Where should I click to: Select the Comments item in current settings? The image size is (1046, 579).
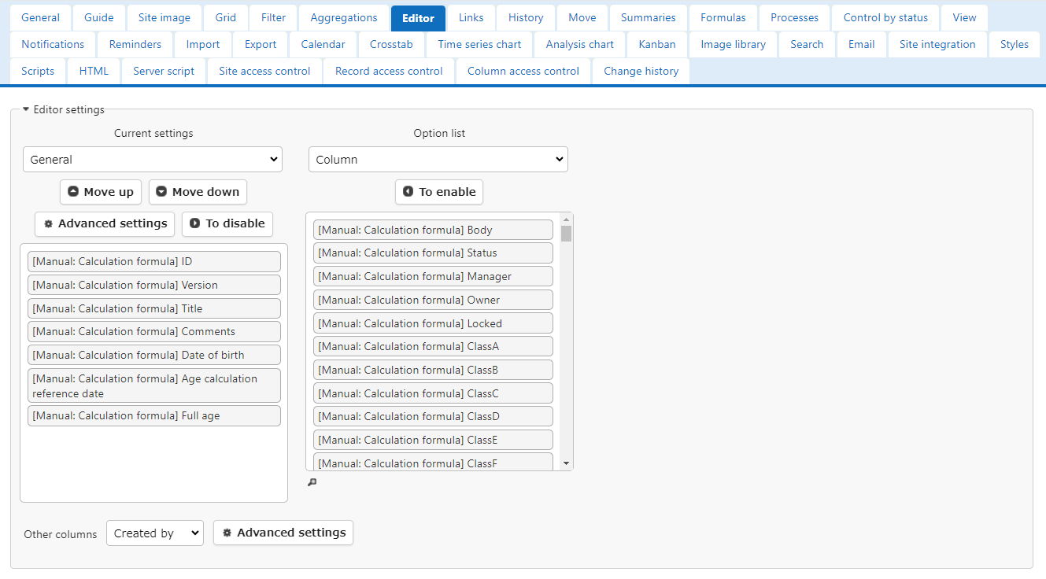coord(154,331)
